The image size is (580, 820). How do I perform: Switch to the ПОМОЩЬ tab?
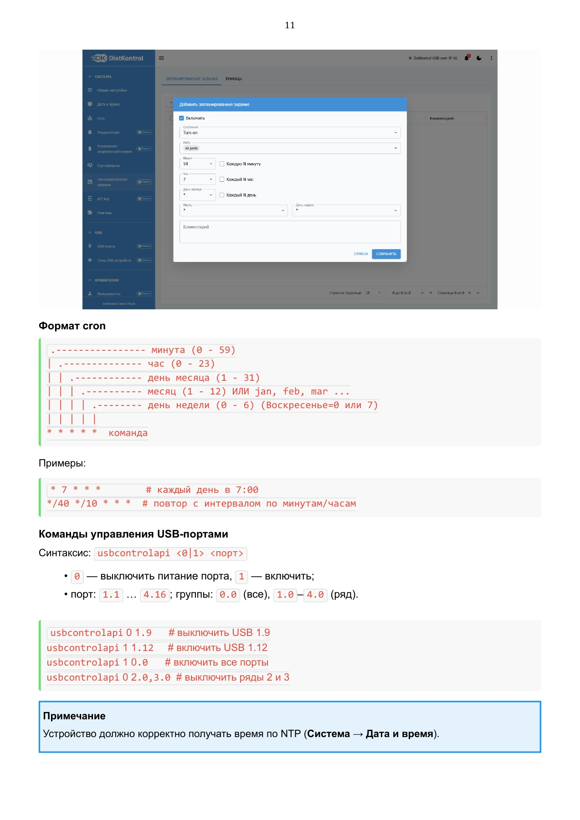[x=234, y=79]
